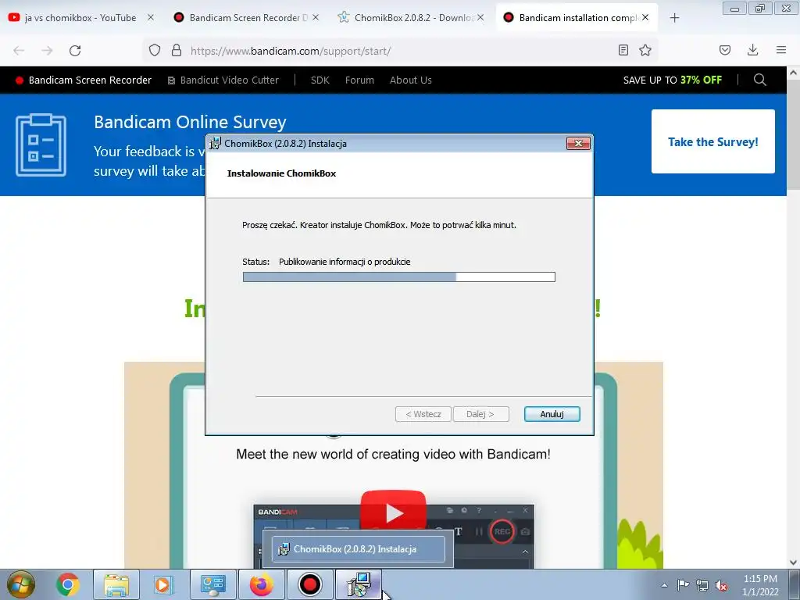
Task: Switch to the Bandicam Screen Recorder tab
Action: pyautogui.click(x=248, y=18)
